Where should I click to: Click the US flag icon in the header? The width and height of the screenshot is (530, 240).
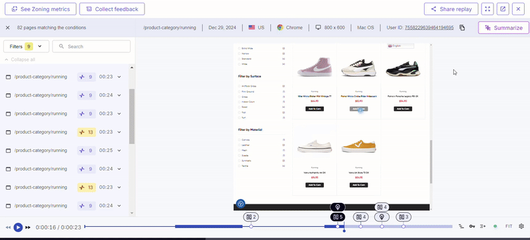point(252,28)
